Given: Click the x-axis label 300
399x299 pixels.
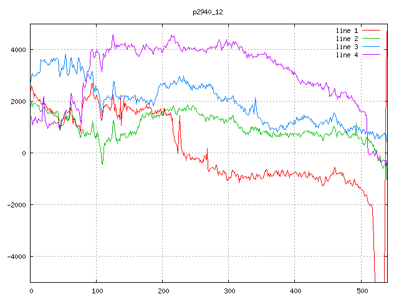Looking at the screenshot, I should [x=229, y=291].
